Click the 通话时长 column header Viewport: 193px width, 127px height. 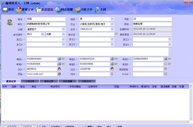pyautogui.click(x=146, y=86)
